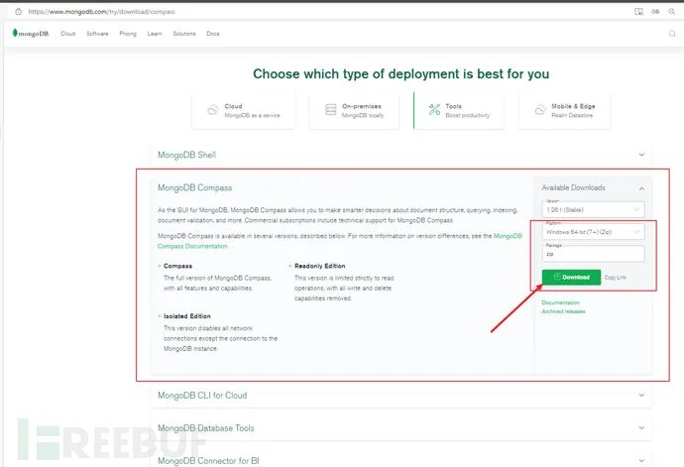Select the Mobile & Edge deployment tab
The image size is (684, 467).
564,110
